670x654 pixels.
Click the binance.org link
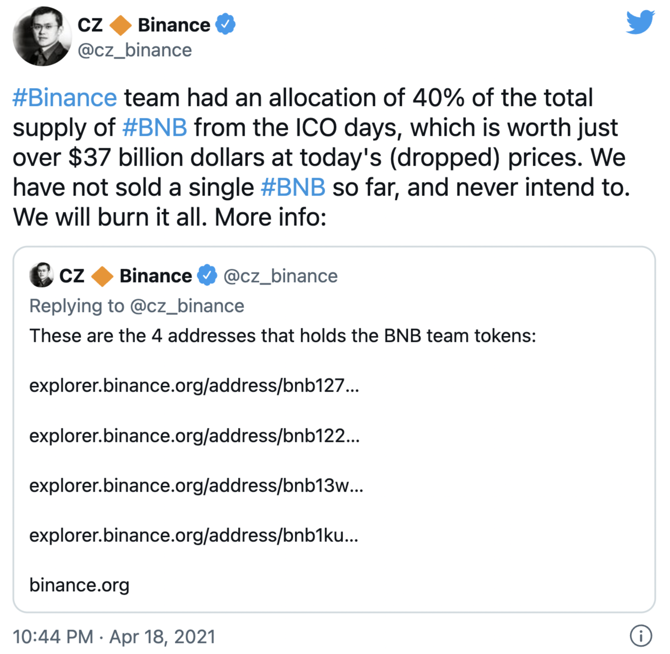pyautogui.click(x=80, y=585)
